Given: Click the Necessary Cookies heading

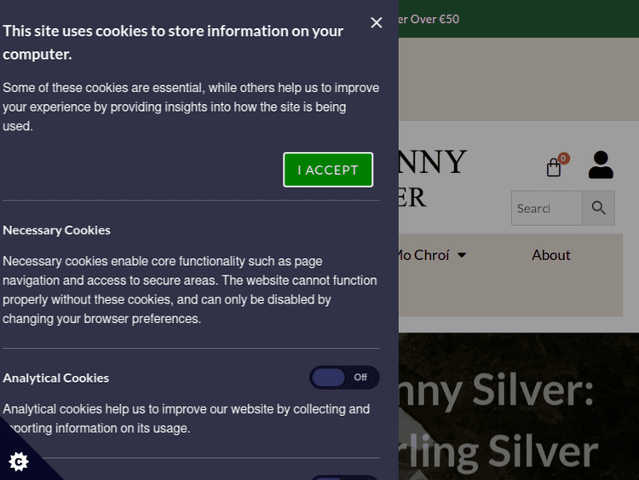Looking at the screenshot, I should click(56, 230).
